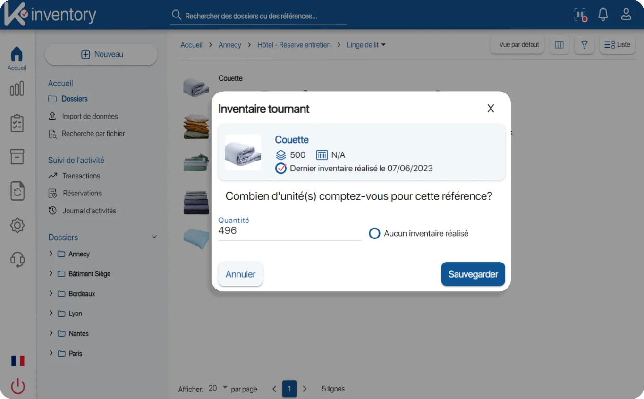Open Réservations menu item
This screenshot has height=399, width=644.
tap(75, 193)
